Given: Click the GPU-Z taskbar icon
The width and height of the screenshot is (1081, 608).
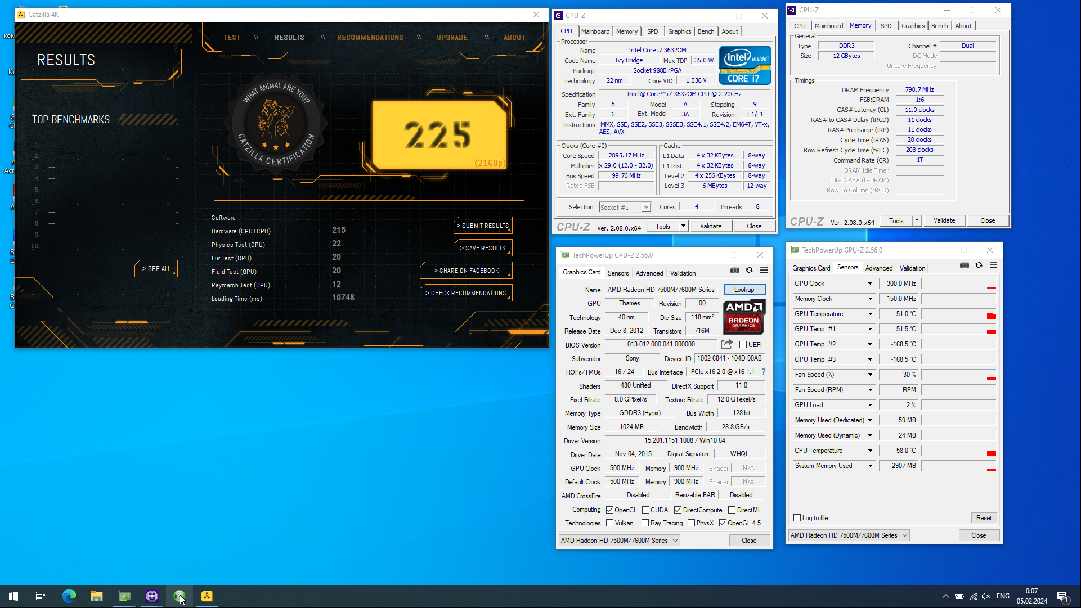Looking at the screenshot, I should pos(124,596).
